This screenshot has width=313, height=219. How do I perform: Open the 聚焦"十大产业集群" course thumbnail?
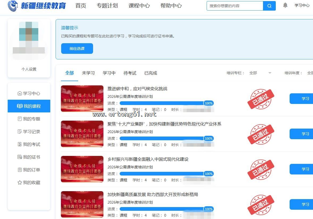(82, 134)
